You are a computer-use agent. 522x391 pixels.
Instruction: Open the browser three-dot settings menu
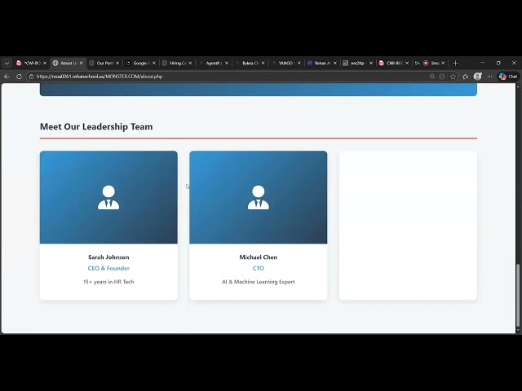(490, 77)
